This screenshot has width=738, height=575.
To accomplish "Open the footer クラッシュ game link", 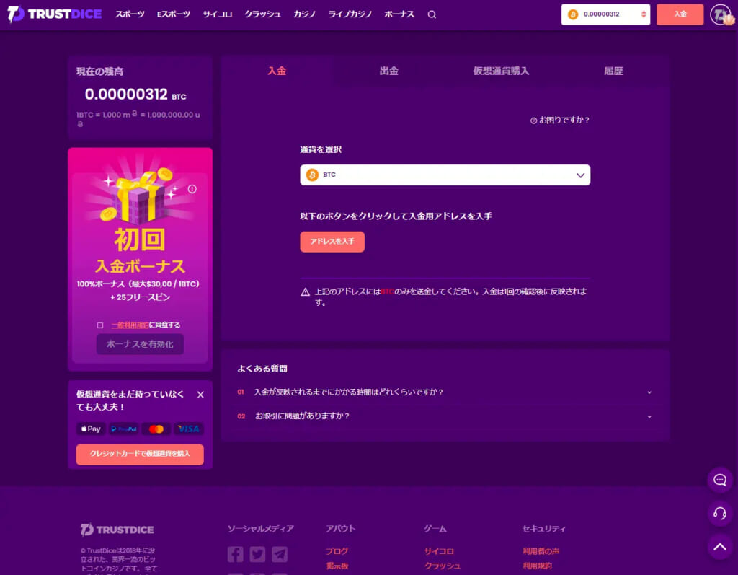I will click(443, 566).
